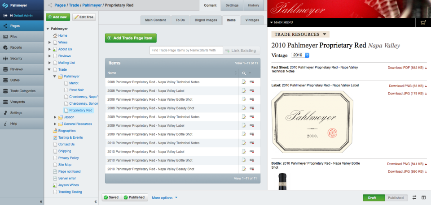The image size is (431, 205).
Task: Open the Security section
Action: (22, 58)
